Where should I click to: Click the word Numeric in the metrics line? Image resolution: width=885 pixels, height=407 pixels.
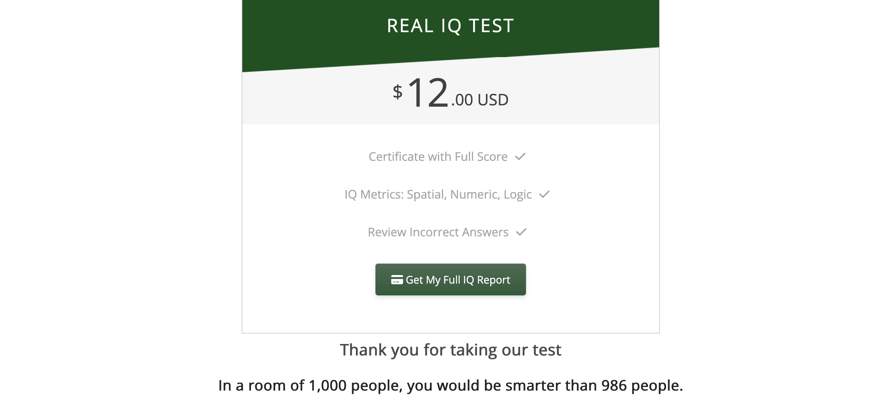point(475,194)
